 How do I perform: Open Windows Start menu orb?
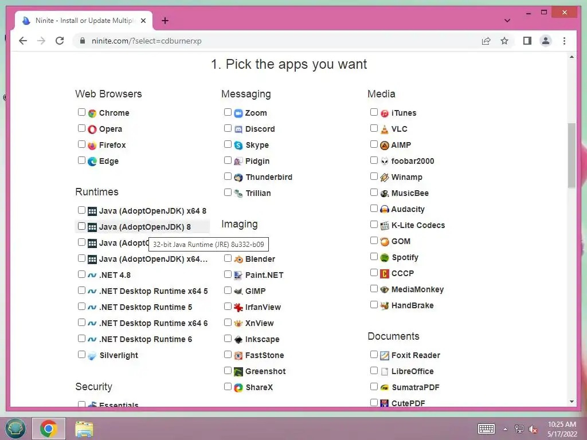pyautogui.click(x=15, y=429)
